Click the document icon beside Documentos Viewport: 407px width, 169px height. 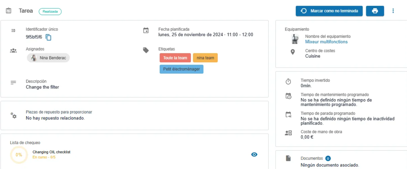(288, 158)
